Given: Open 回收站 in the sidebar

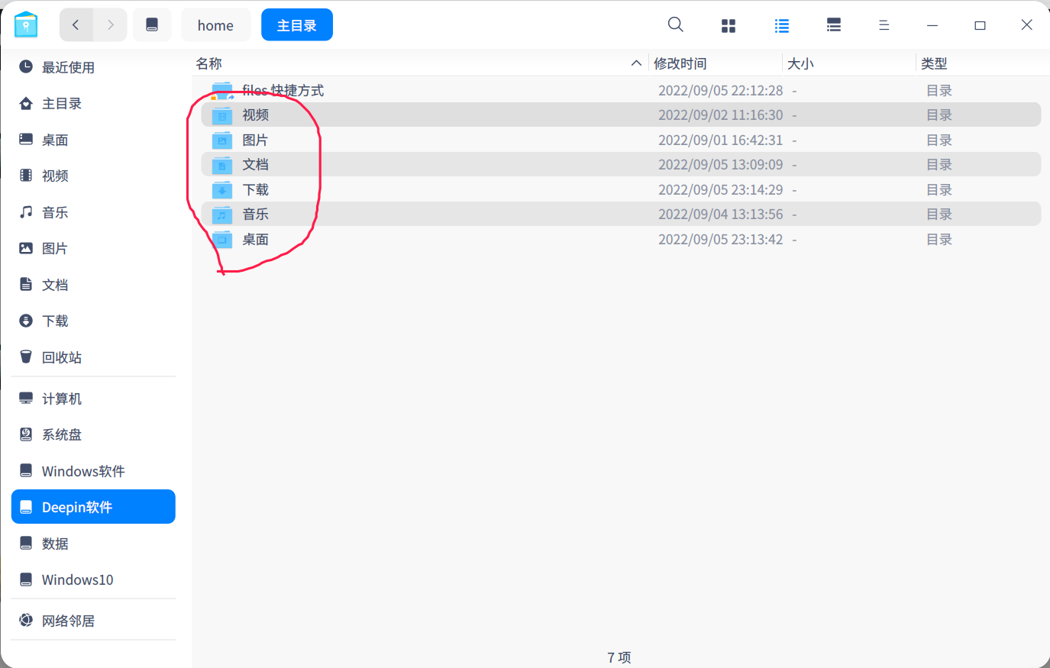Looking at the screenshot, I should click(94, 357).
